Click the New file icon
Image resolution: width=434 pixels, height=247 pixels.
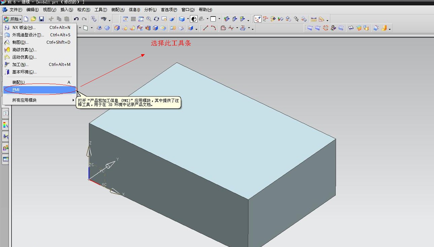coord(26,19)
